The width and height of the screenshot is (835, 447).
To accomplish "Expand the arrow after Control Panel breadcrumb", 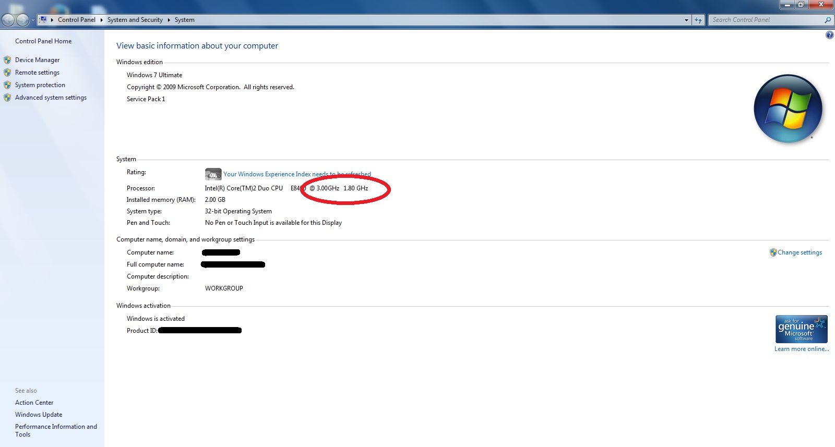I will tap(101, 20).
